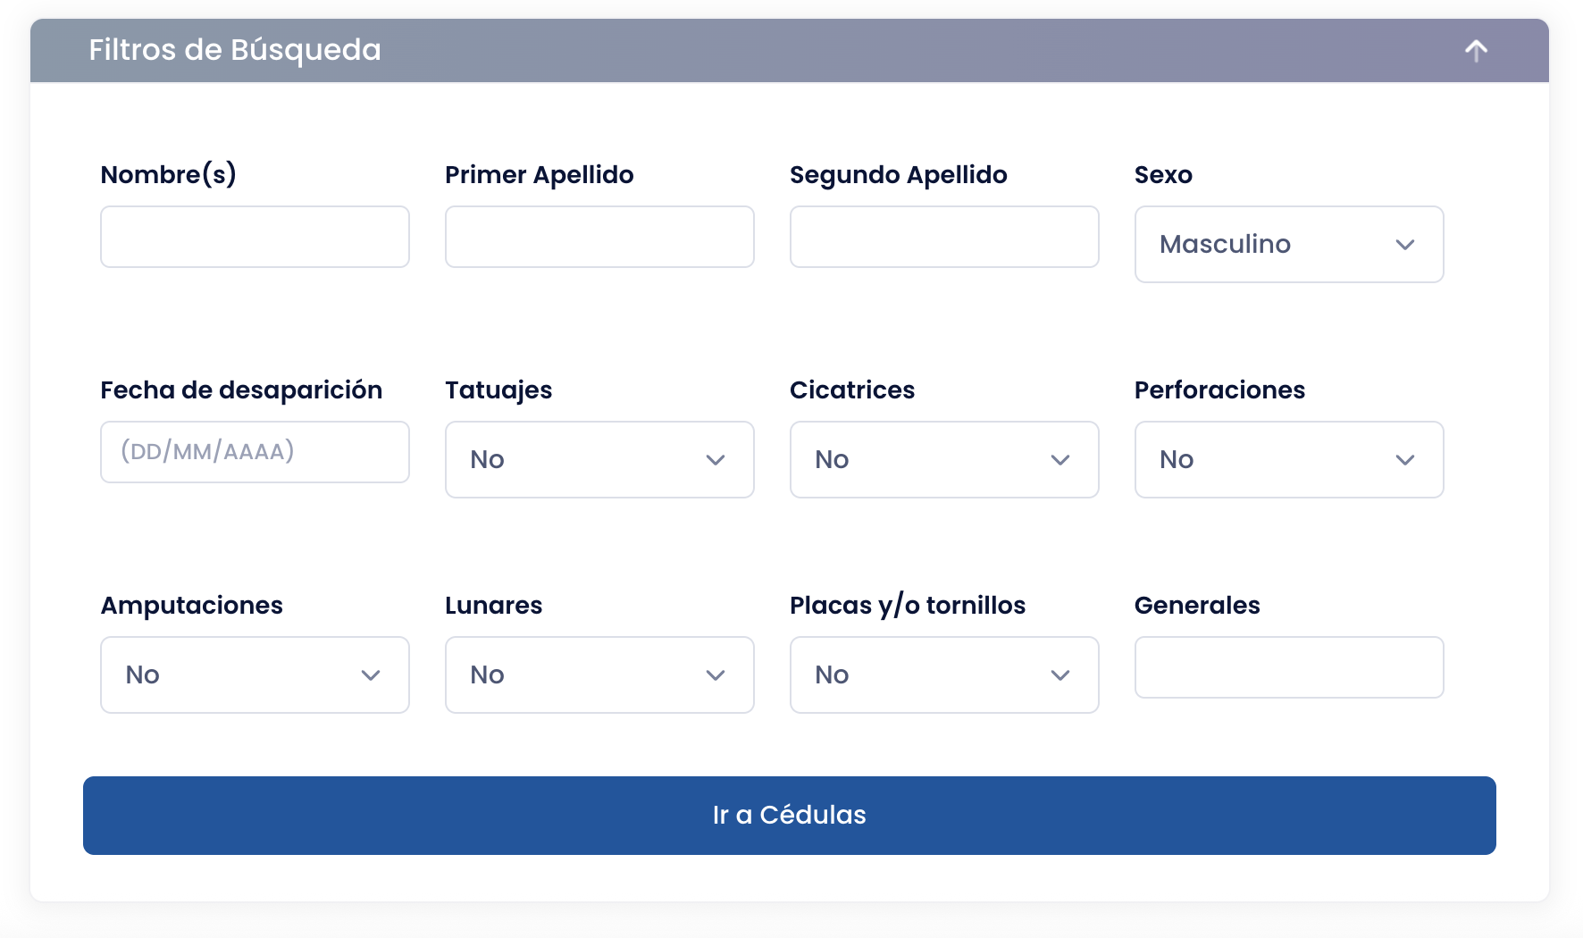Click the Perforaciones dropdown chevron arrow

(1404, 460)
